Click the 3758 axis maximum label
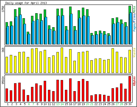137x107 pixels. (3, 9)
